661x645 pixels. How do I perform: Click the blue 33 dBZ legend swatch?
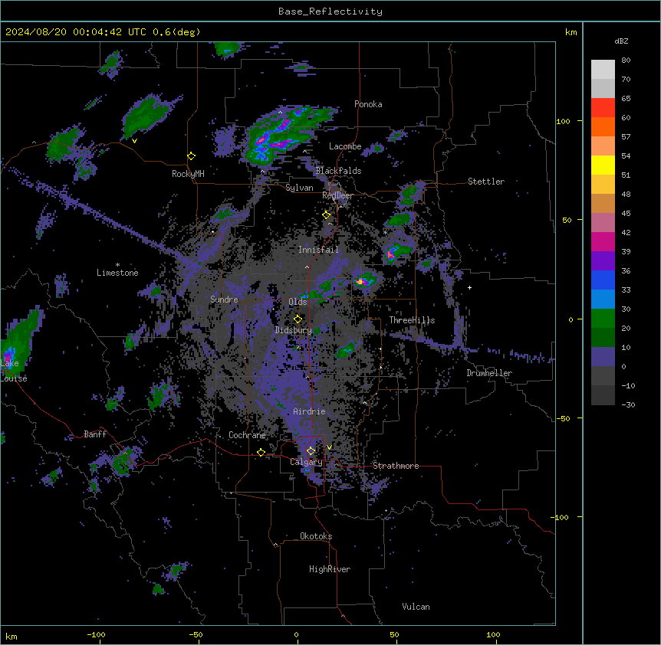click(603, 280)
